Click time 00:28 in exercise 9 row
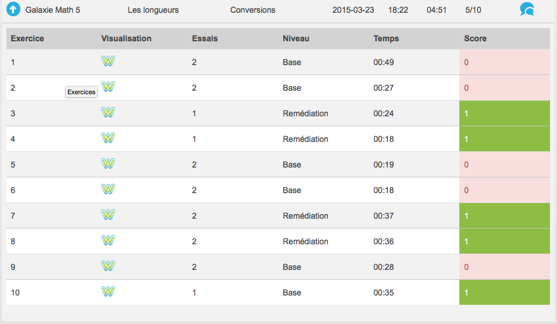Image resolution: width=557 pixels, height=324 pixels. pyautogui.click(x=383, y=267)
